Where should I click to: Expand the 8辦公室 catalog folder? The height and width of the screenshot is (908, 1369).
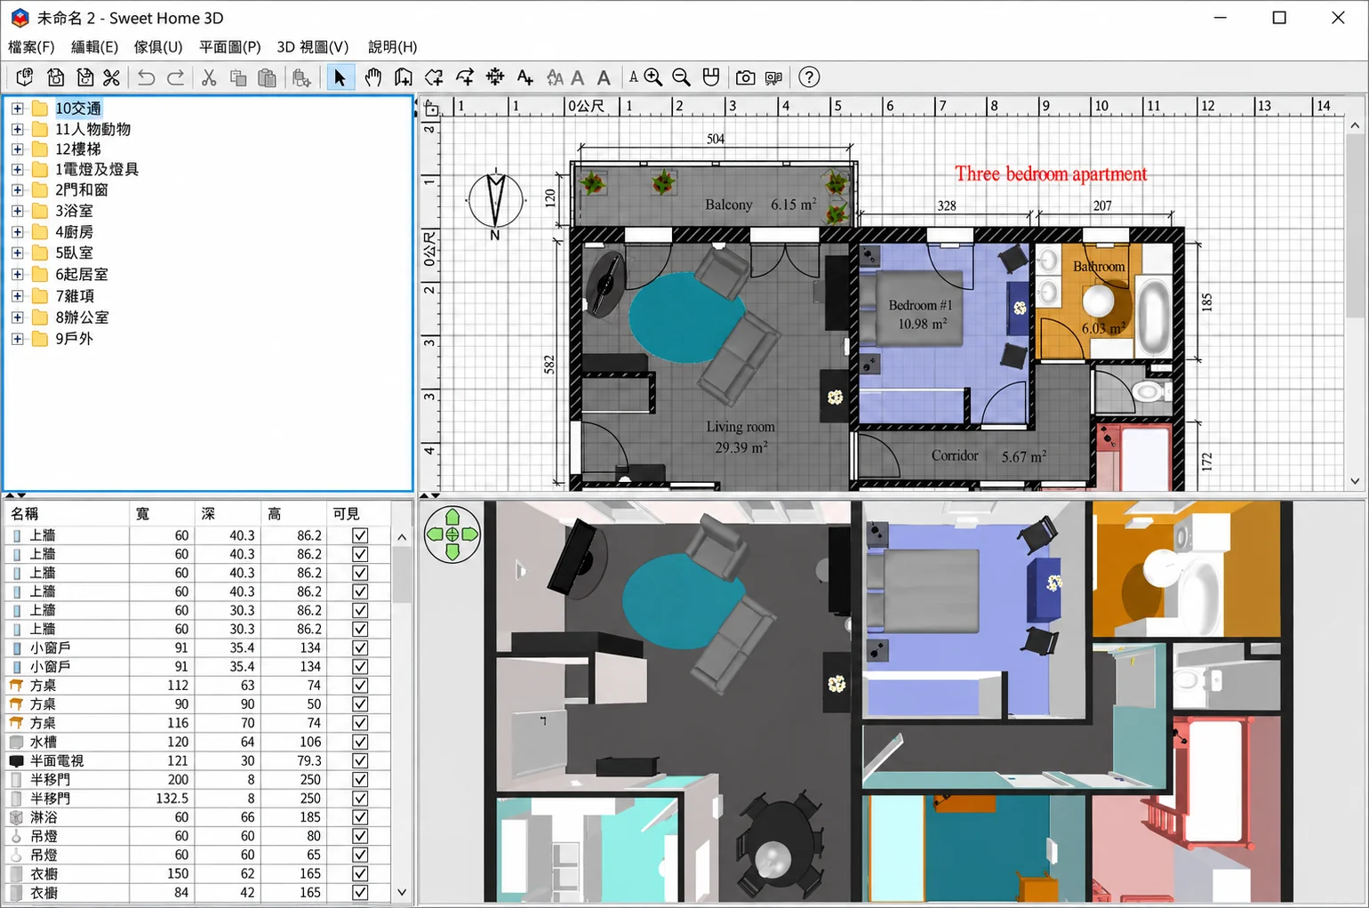17,317
